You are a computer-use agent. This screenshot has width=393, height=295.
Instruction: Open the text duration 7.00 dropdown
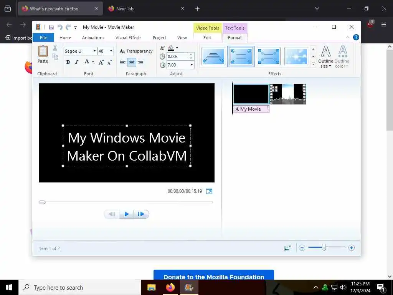pyautogui.click(x=192, y=65)
